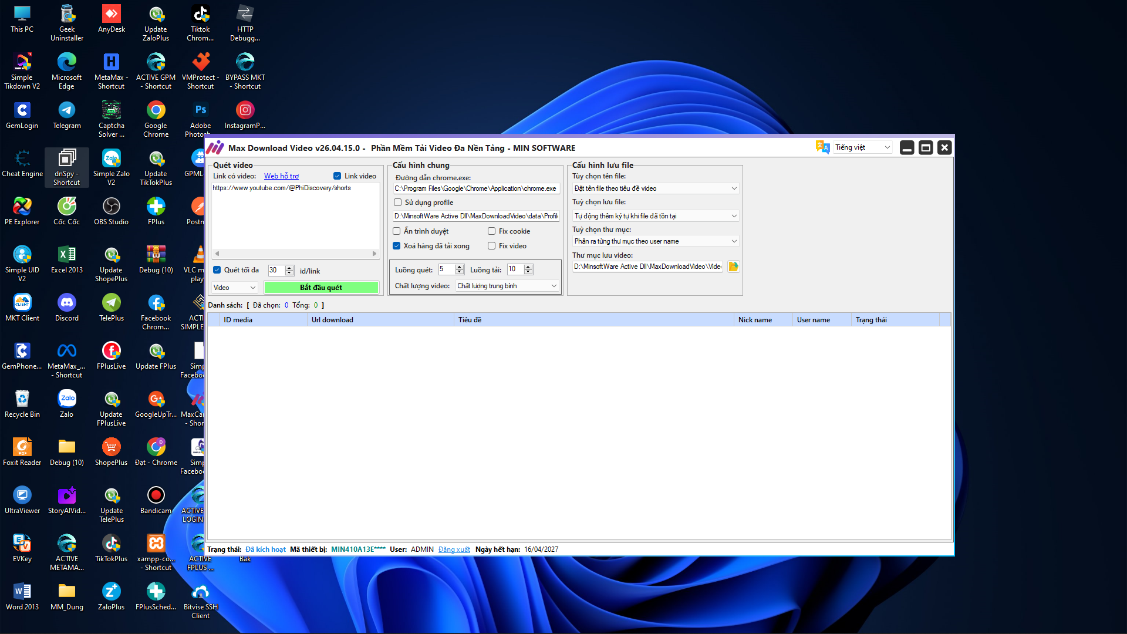Screen dimensions: 1127x634
Task: Select the Telegram desktop shortcut
Action: click(67, 116)
